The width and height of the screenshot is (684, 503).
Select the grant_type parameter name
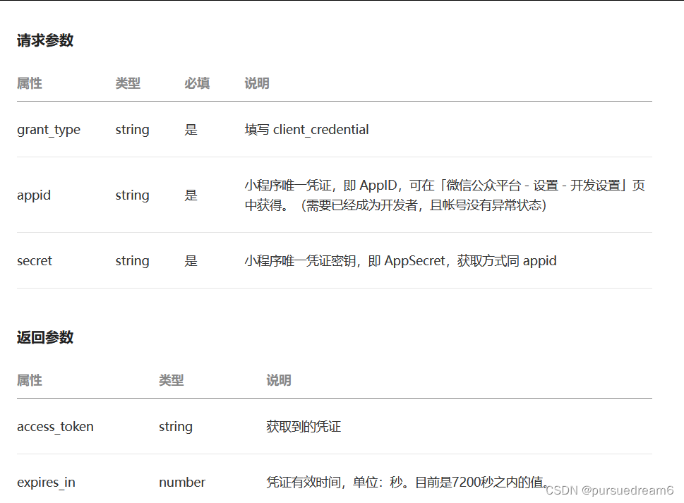[x=48, y=130]
